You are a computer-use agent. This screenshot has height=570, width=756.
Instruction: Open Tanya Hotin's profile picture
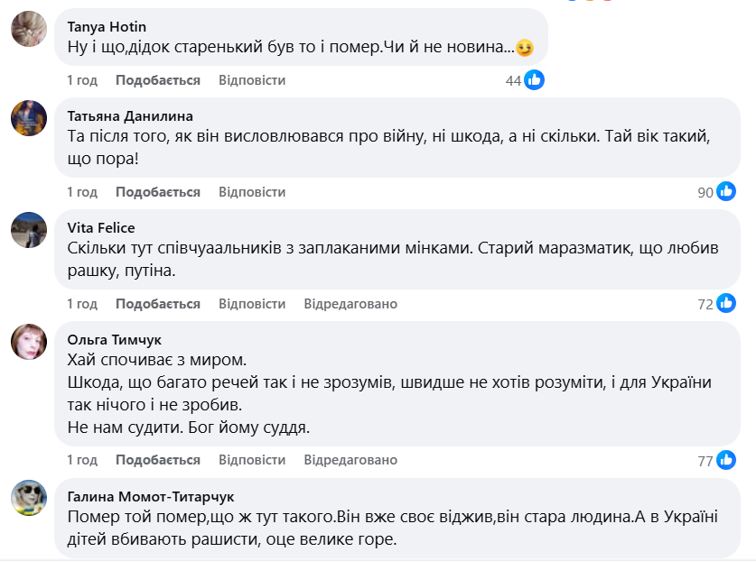29,28
